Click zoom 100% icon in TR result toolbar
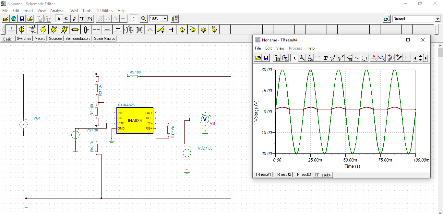The width and height of the screenshot is (443, 214). (310, 58)
